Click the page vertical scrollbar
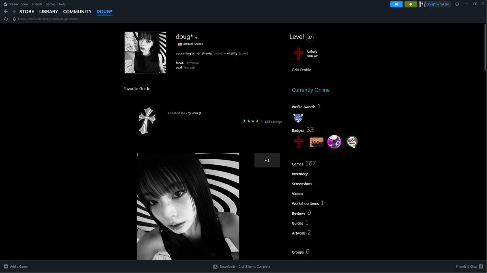487x273 pixels. coord(485,47)
